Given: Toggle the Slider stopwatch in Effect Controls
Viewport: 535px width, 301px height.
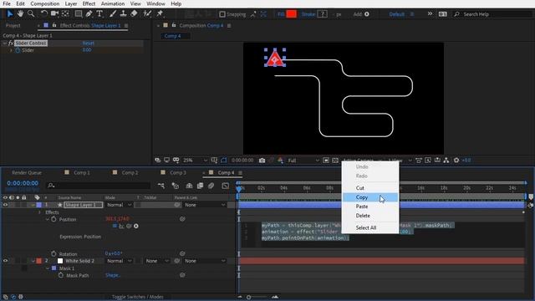Looking at the screenshot, I should point(18,50).
